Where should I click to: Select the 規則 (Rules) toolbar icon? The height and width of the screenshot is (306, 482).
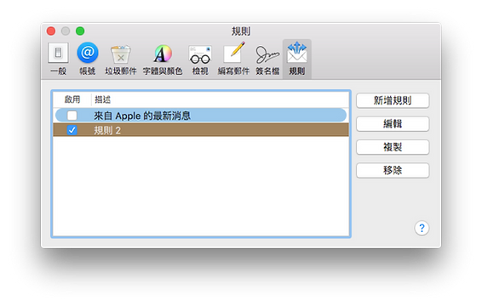point(297,59)
